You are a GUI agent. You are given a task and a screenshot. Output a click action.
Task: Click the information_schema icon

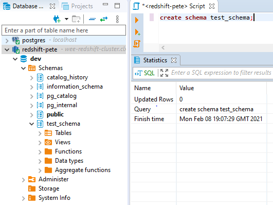[40, 87]
